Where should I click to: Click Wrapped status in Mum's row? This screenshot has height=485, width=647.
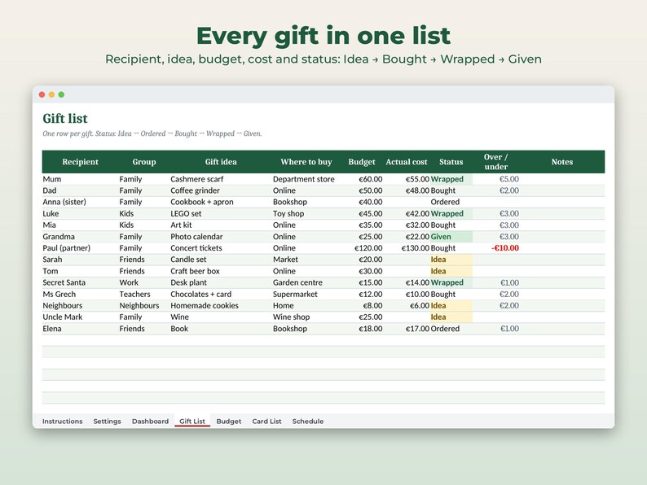tap(451, 179)
